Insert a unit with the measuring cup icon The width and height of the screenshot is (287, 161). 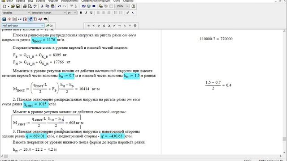(x=89, y=6)
